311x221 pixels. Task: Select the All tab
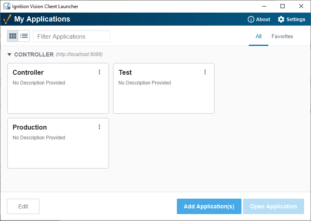[259, 37]
